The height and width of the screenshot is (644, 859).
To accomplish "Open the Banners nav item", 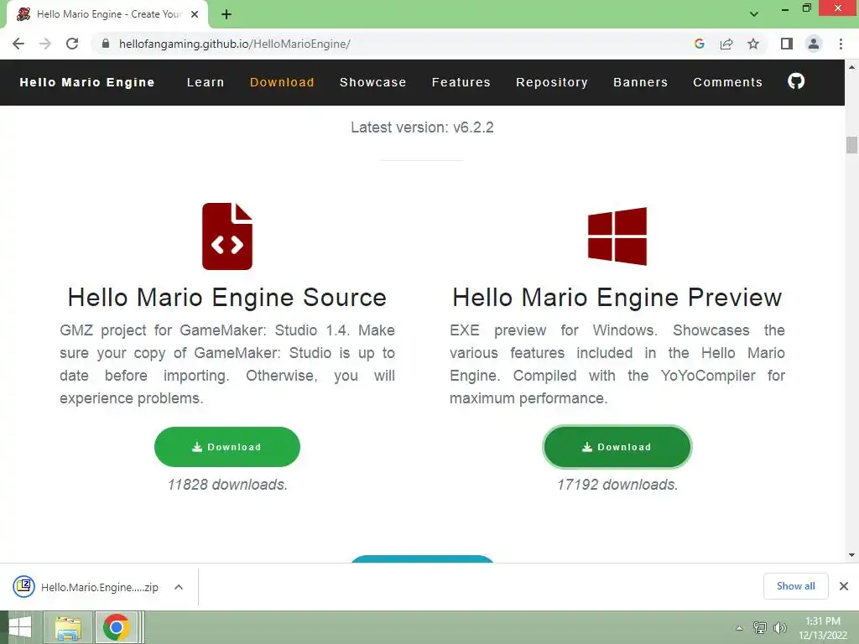I will pos(641,82).
